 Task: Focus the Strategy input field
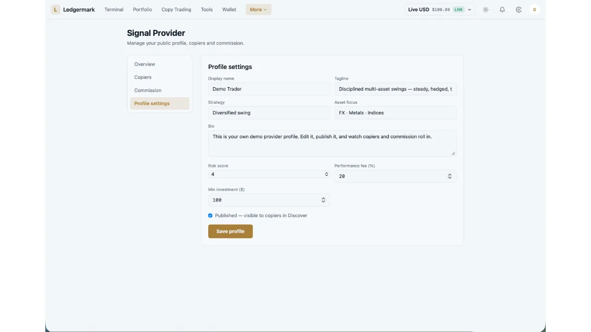point(269,113)
